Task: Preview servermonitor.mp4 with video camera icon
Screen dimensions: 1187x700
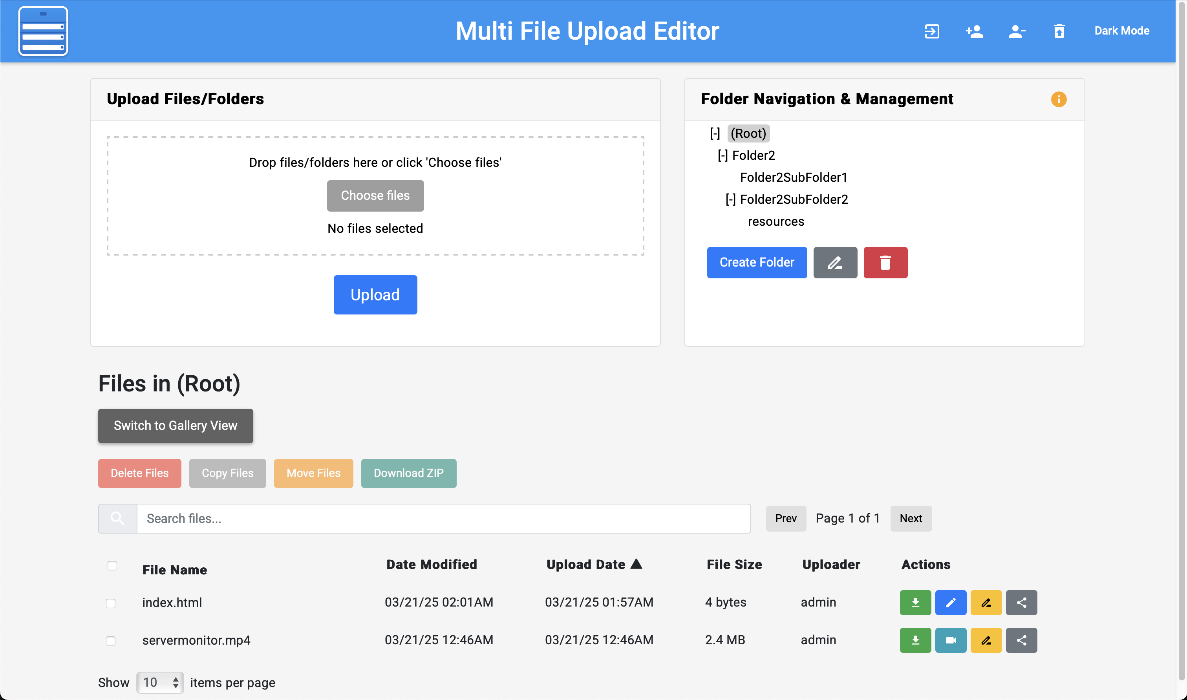Action: (950, 640)
